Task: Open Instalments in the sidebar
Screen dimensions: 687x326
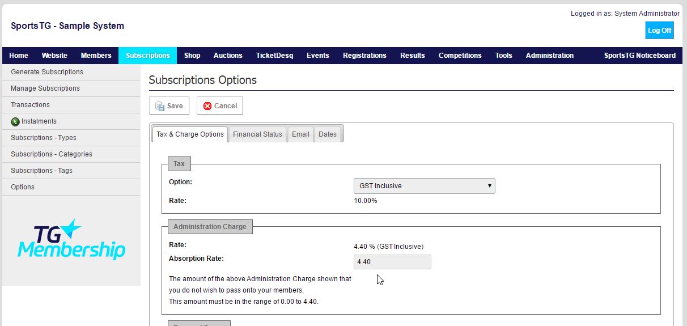Action: [x=71, y=121]
